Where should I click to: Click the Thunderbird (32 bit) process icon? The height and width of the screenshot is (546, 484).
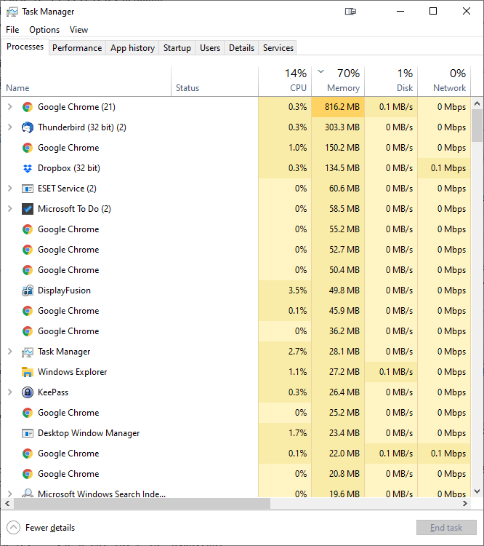point(28,127)
